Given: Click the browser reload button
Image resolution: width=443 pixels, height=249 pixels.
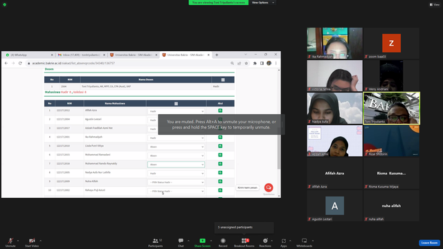Looking at the screenshot, I should 20,63.
